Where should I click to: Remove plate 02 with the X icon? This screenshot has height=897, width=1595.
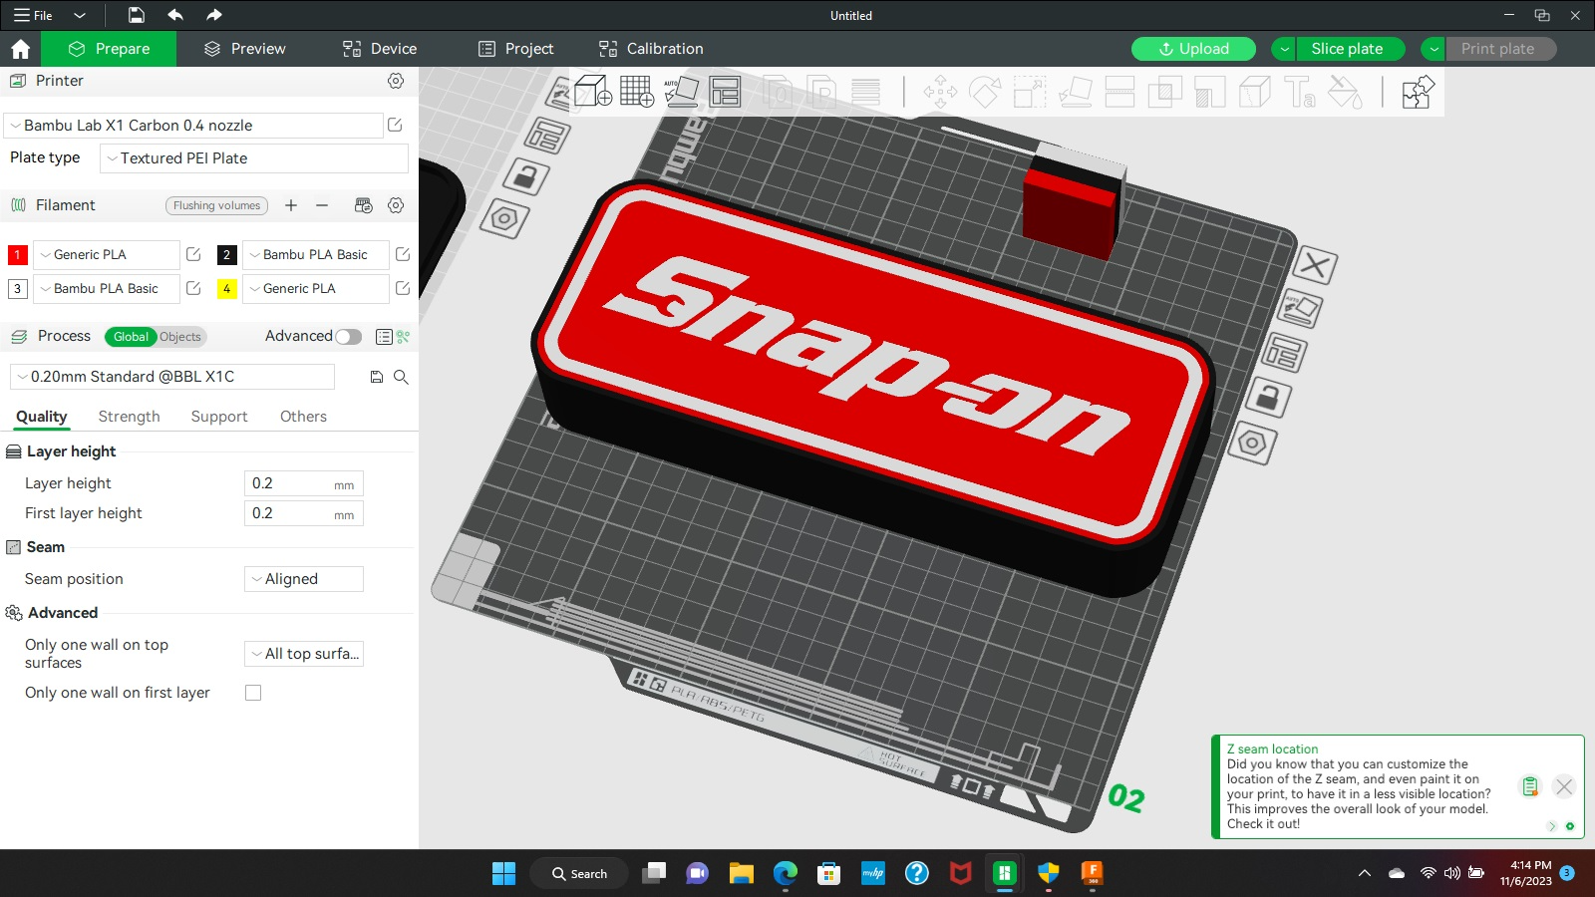tap(1315, 265)
